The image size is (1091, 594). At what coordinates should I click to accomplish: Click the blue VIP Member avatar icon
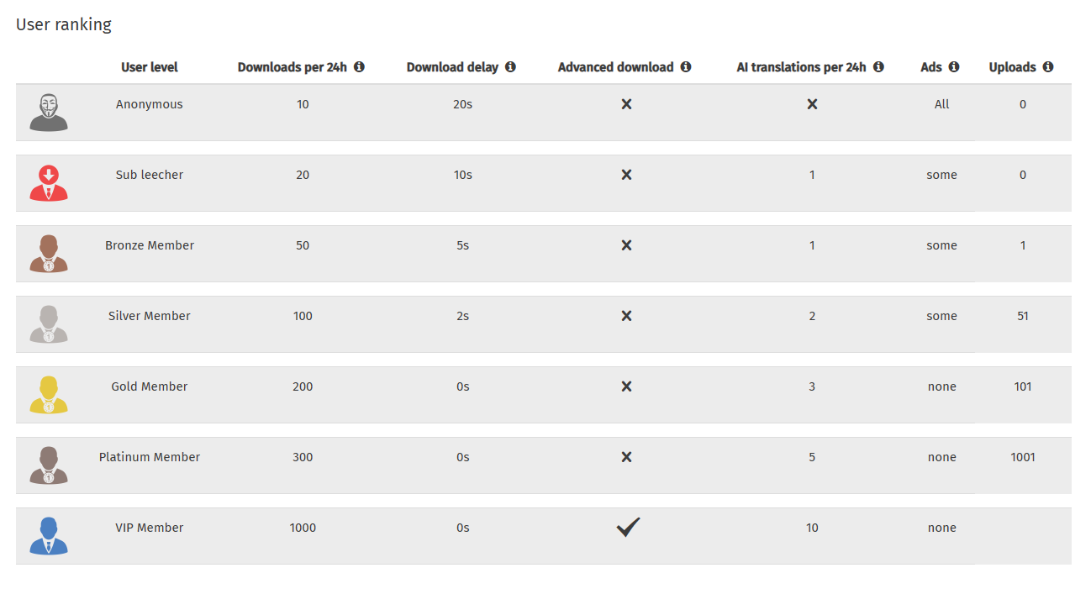49,536
